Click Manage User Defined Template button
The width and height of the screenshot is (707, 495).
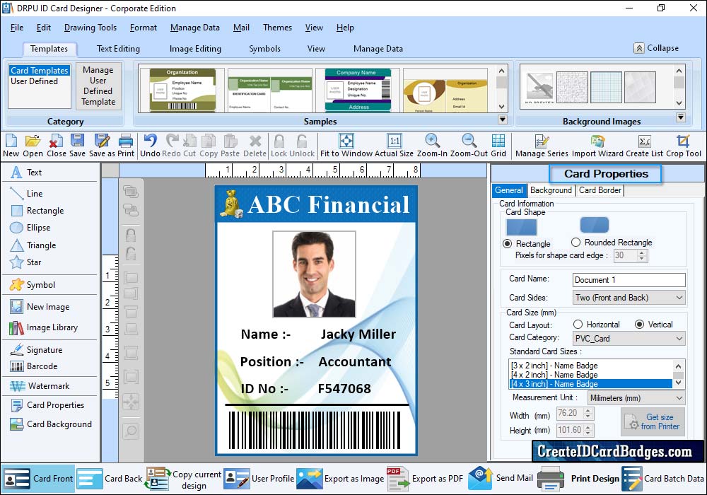point(98,86)
